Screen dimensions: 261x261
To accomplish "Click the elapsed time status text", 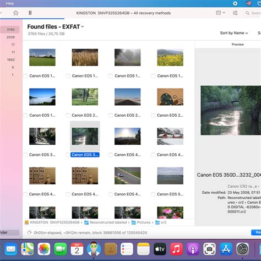I will tap(90, 233).
